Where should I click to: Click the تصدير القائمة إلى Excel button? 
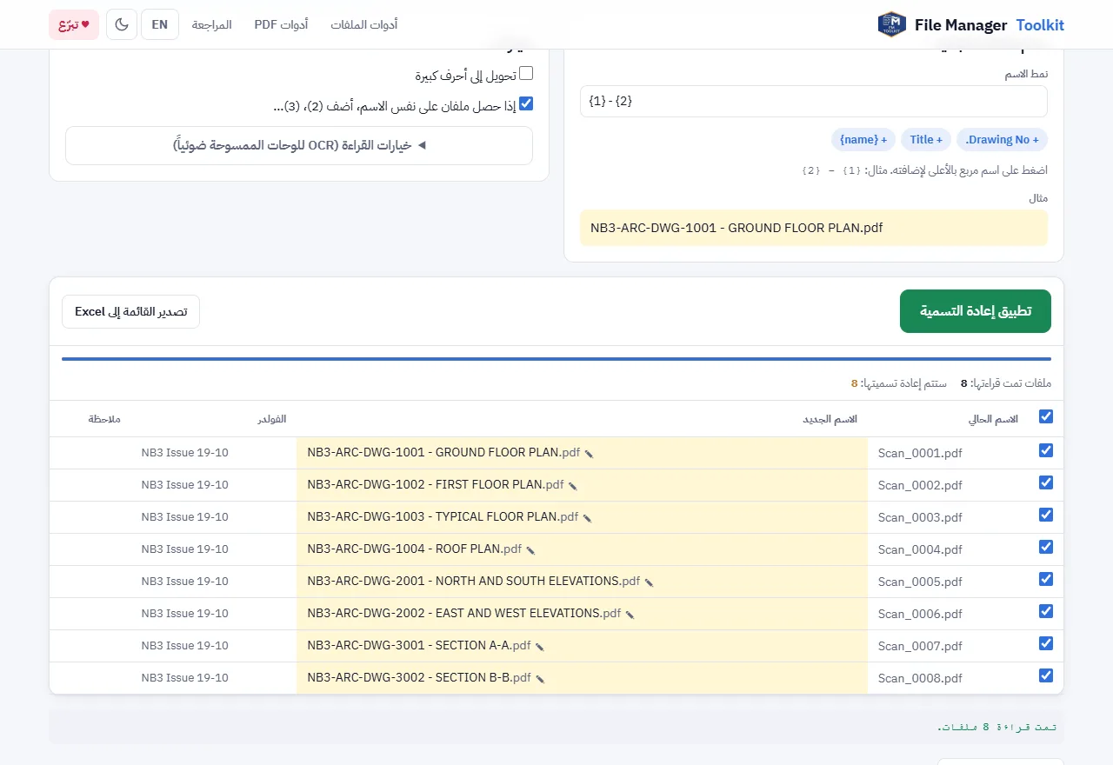[130, 312]
